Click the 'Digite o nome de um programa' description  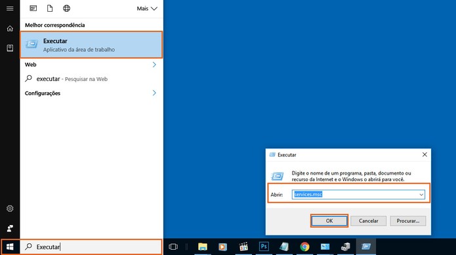coord(351,176)
